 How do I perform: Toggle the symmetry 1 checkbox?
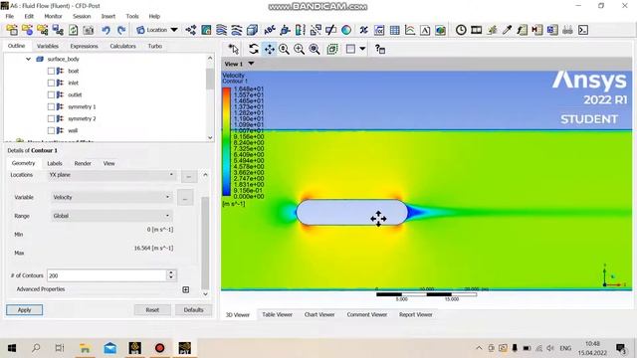coord(51,106)
